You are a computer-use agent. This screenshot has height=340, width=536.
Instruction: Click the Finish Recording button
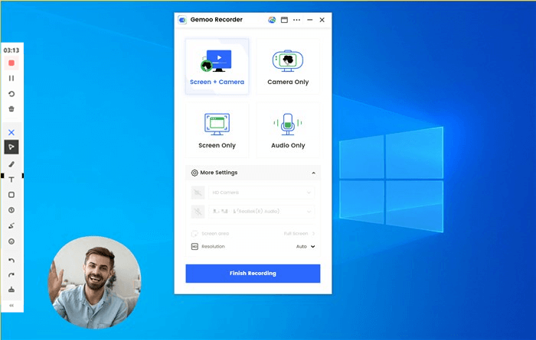pos(253,274)
